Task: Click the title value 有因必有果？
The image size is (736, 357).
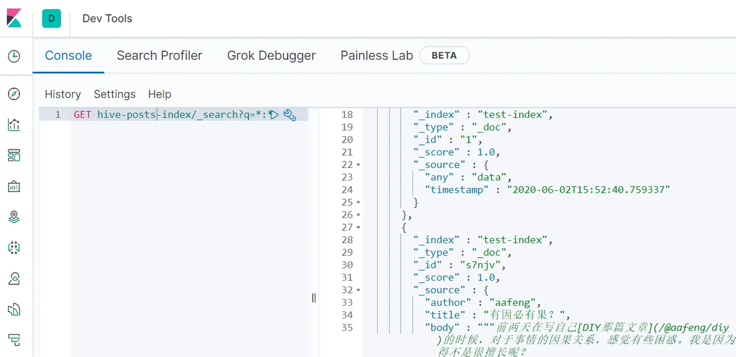Action: (x=526, y=315)
